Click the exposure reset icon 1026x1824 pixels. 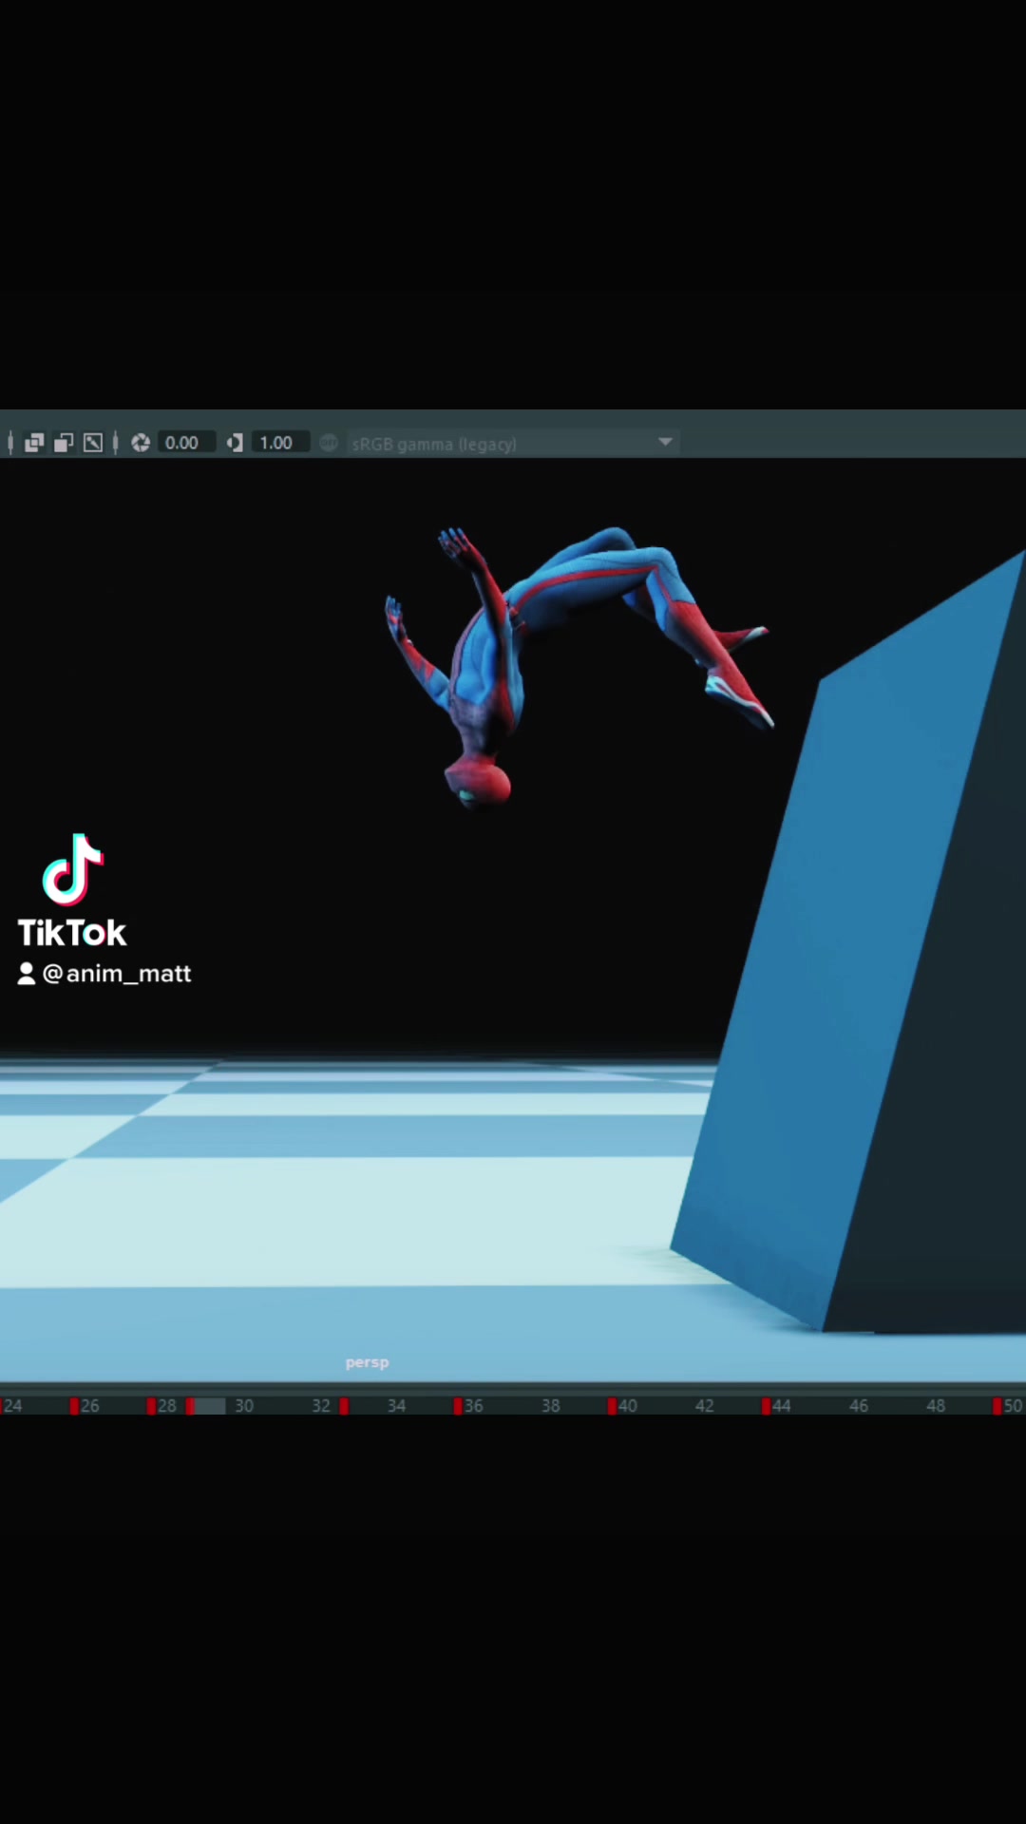pos(141,443)
